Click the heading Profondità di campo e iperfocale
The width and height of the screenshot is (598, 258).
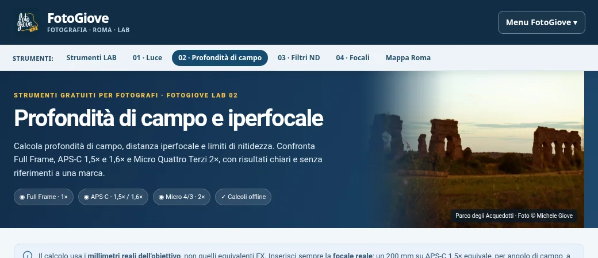point(168,118)
